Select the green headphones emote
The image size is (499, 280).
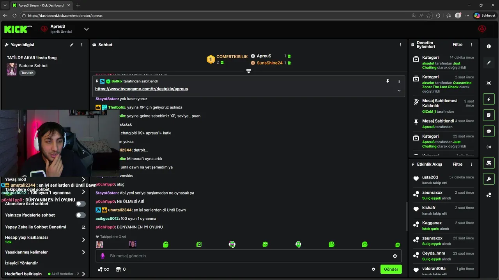232,244
